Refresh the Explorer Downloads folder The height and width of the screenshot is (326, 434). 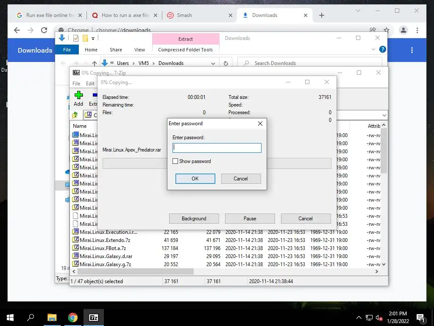pyautogui.click(x=226, y=63)
